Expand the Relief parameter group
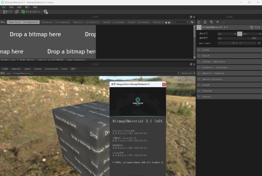This screenshot has height=176, width=262. (229, 56)
